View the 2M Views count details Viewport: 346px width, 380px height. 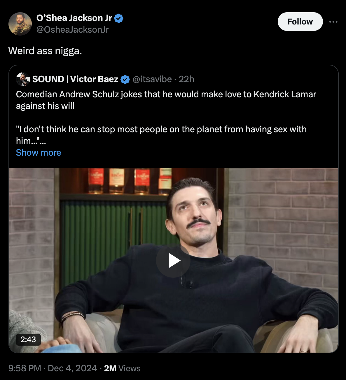(122, 368)
